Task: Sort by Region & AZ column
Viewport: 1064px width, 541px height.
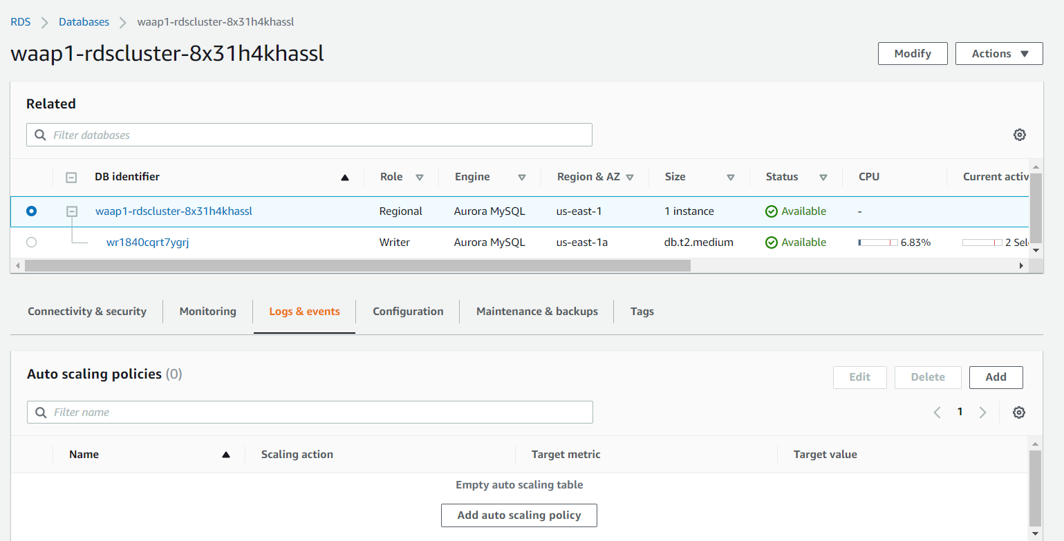Action: [x=630, y=178]
